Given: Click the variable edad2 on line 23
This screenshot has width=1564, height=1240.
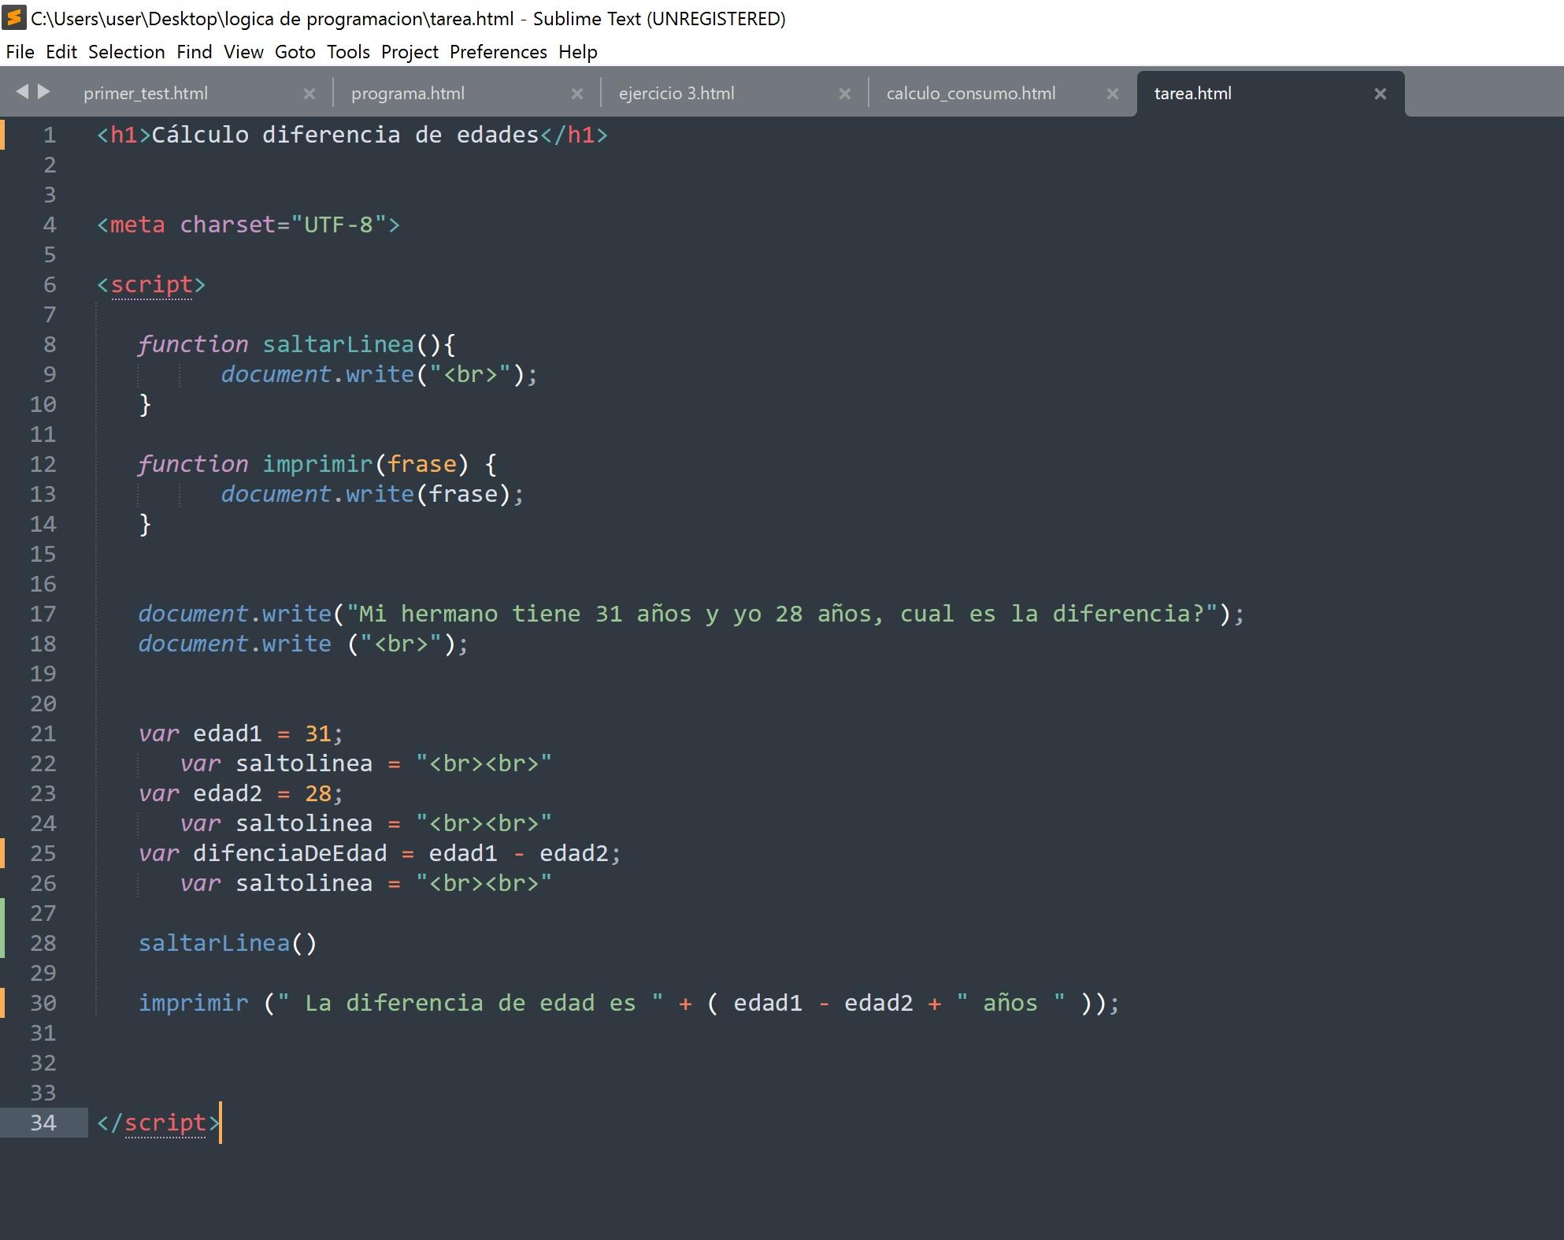Looking at the screenshot, I should click(x=228, y=793).
